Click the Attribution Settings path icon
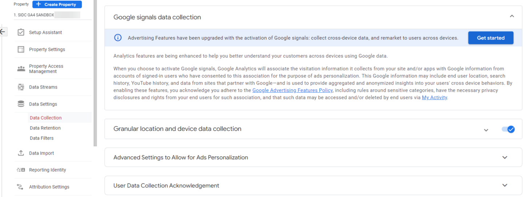Viewport: 523px width, 197px height. (x=21, y=187)
